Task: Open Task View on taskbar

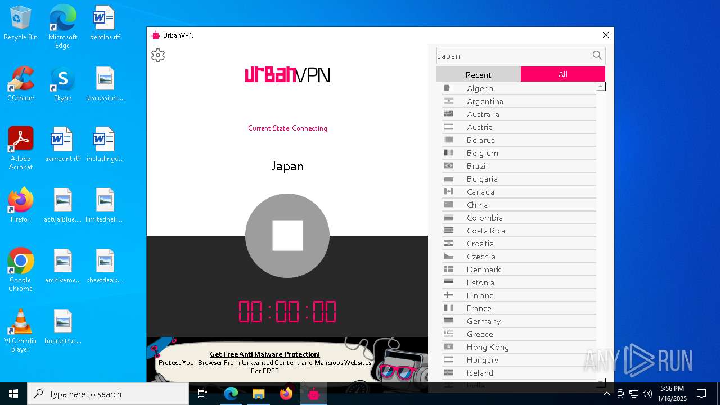Action: [202, 394]
